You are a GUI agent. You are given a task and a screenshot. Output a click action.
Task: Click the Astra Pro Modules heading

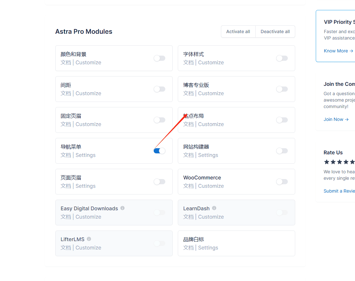(x=84, y=32)
